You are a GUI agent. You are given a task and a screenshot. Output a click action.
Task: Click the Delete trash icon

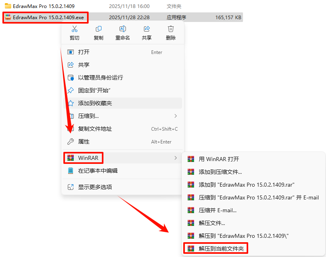(x=171, y=29)
